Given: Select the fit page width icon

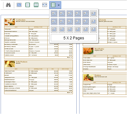Looking at the screenshot, I should tap(44, 5).
